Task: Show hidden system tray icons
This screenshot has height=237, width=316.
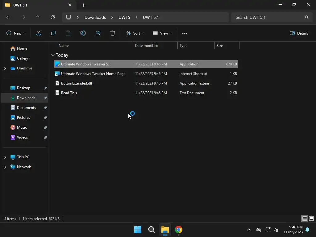Action: click(x=249, y=230)
